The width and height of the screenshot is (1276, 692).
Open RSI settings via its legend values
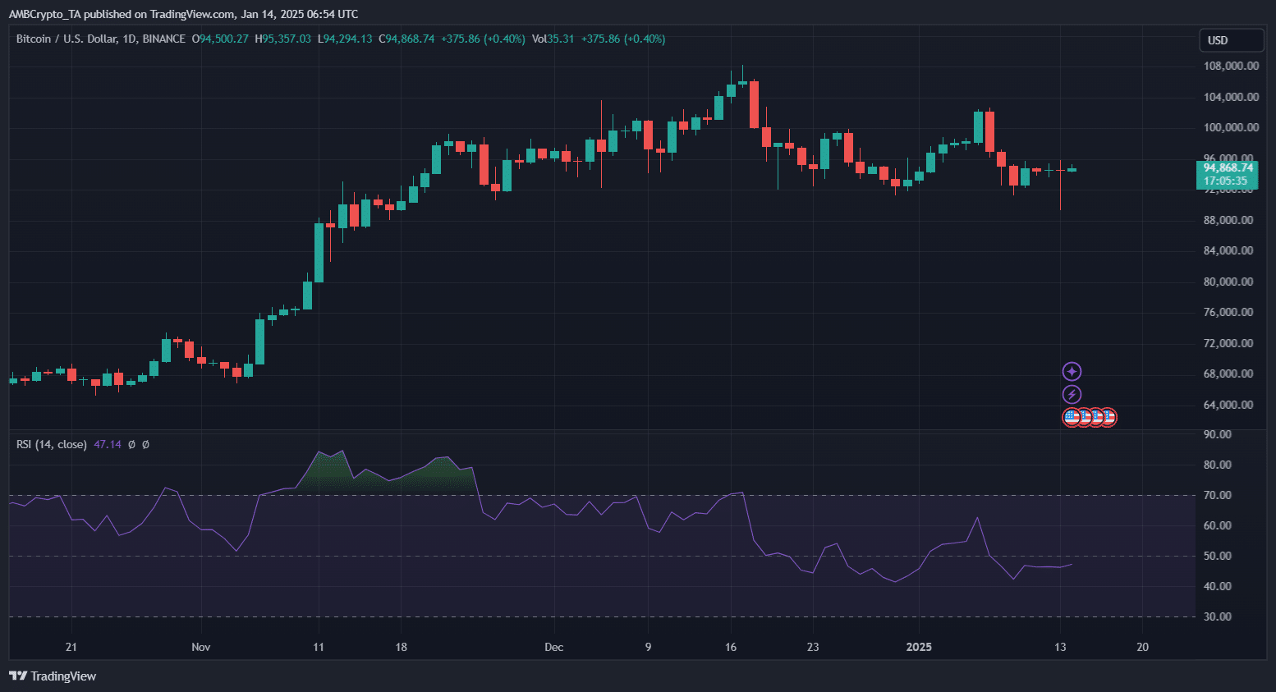(x=108, y=444)
